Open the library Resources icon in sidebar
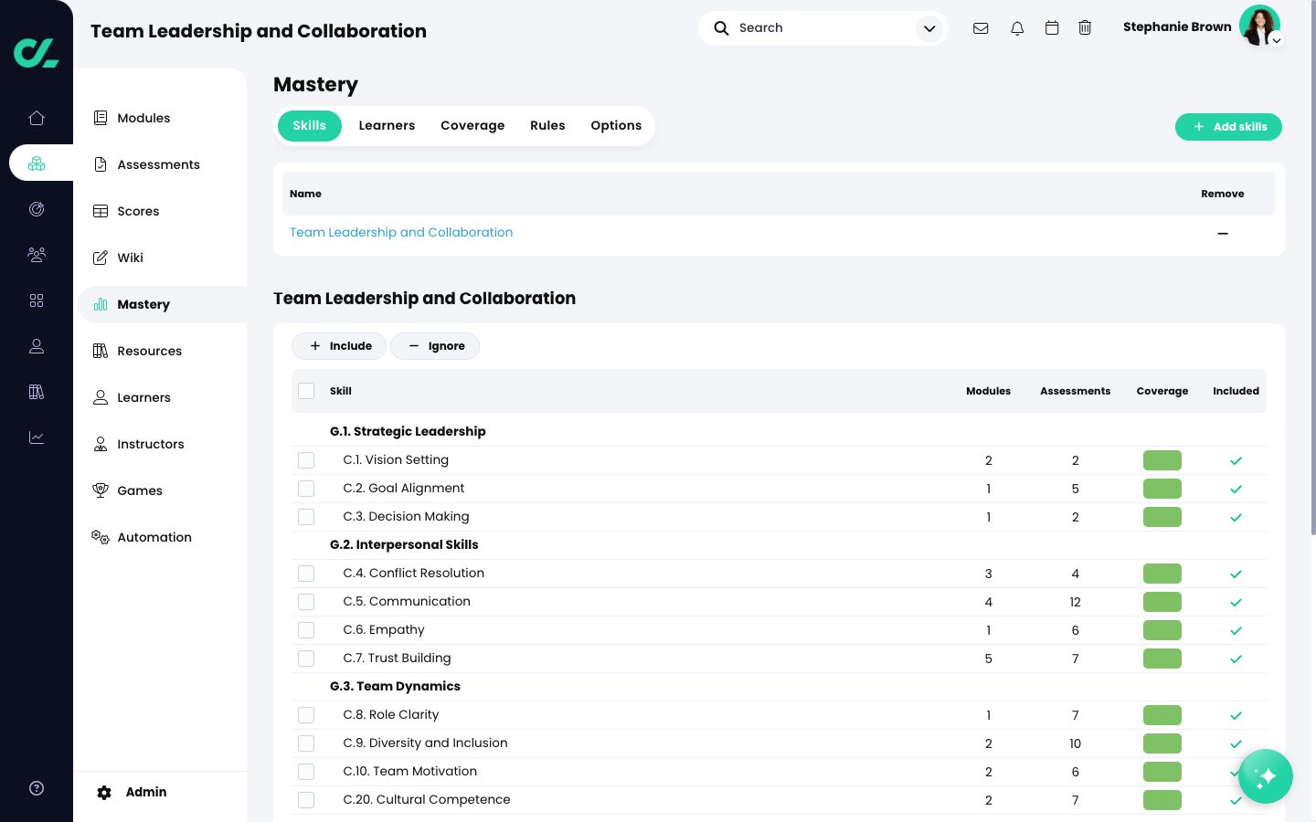This screenshot has height=822, width=1316. [x=37, y=391]
